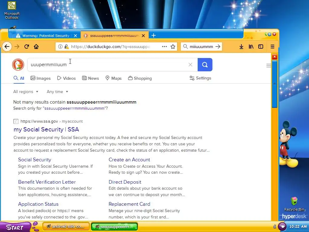The width and height of the screenshot is (309, 232).
Task: Open the Create an Account sublink
Action: [x=129, y=159]
